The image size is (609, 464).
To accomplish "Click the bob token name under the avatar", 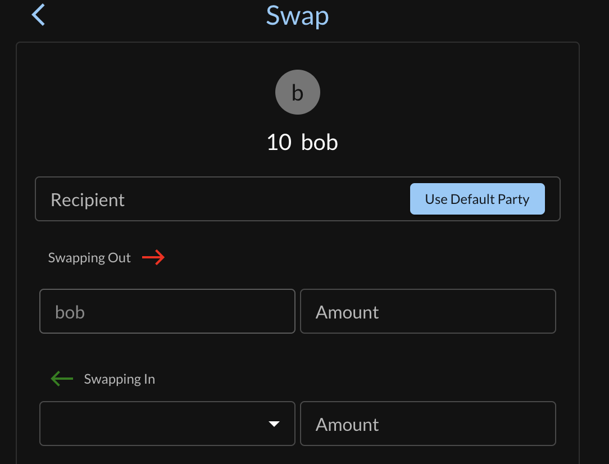I will [320, 143].
